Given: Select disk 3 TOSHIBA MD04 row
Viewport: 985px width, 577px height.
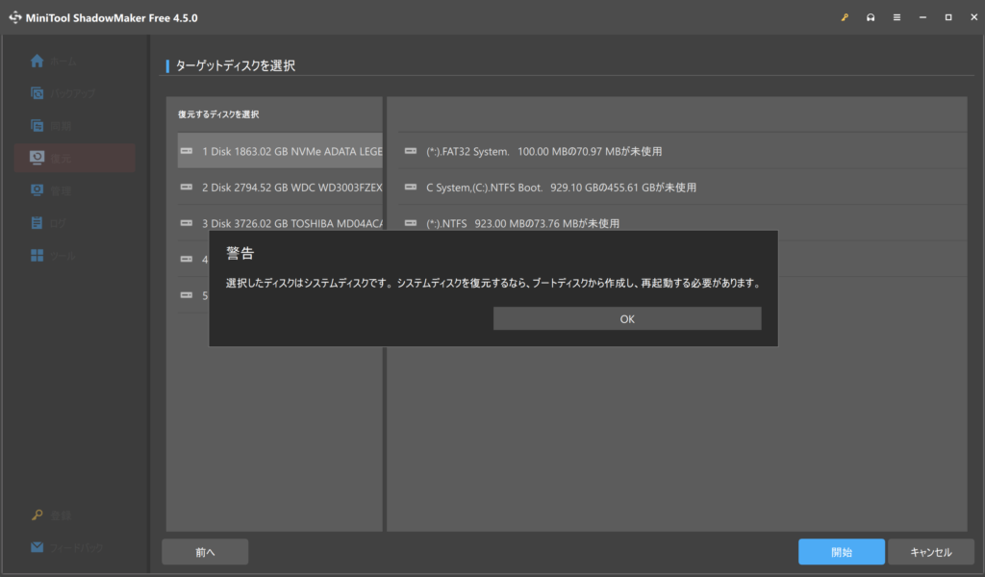Looking at the screenshot, I should [280, 223].
